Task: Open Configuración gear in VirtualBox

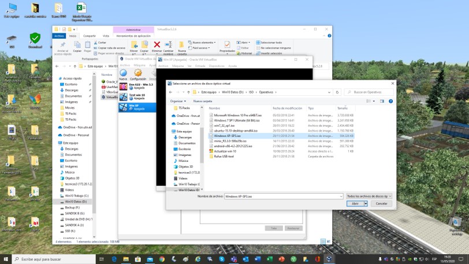Action: click(x=138, y=75)
